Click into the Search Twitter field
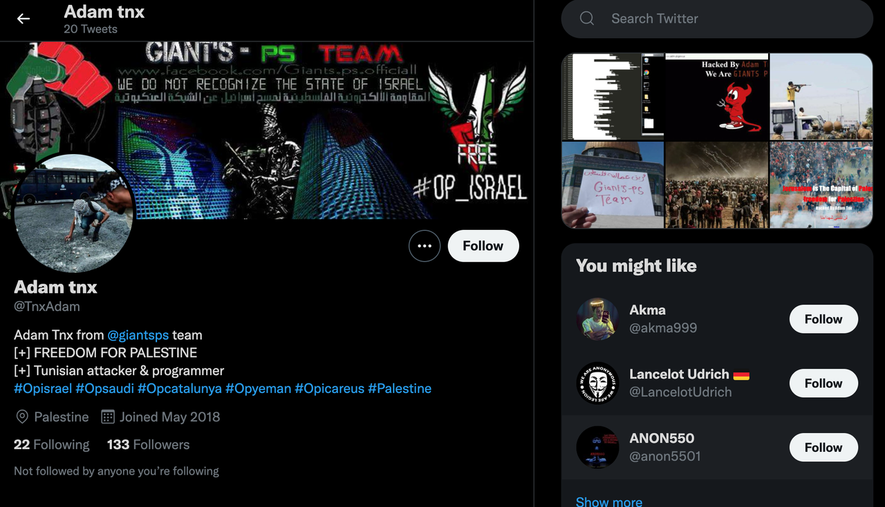885x507 pixels. point(717,19)
